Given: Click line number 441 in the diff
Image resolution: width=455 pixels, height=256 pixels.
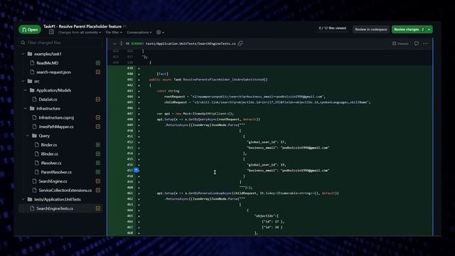Looking at the screenshot, I should [x=129, y=80].
